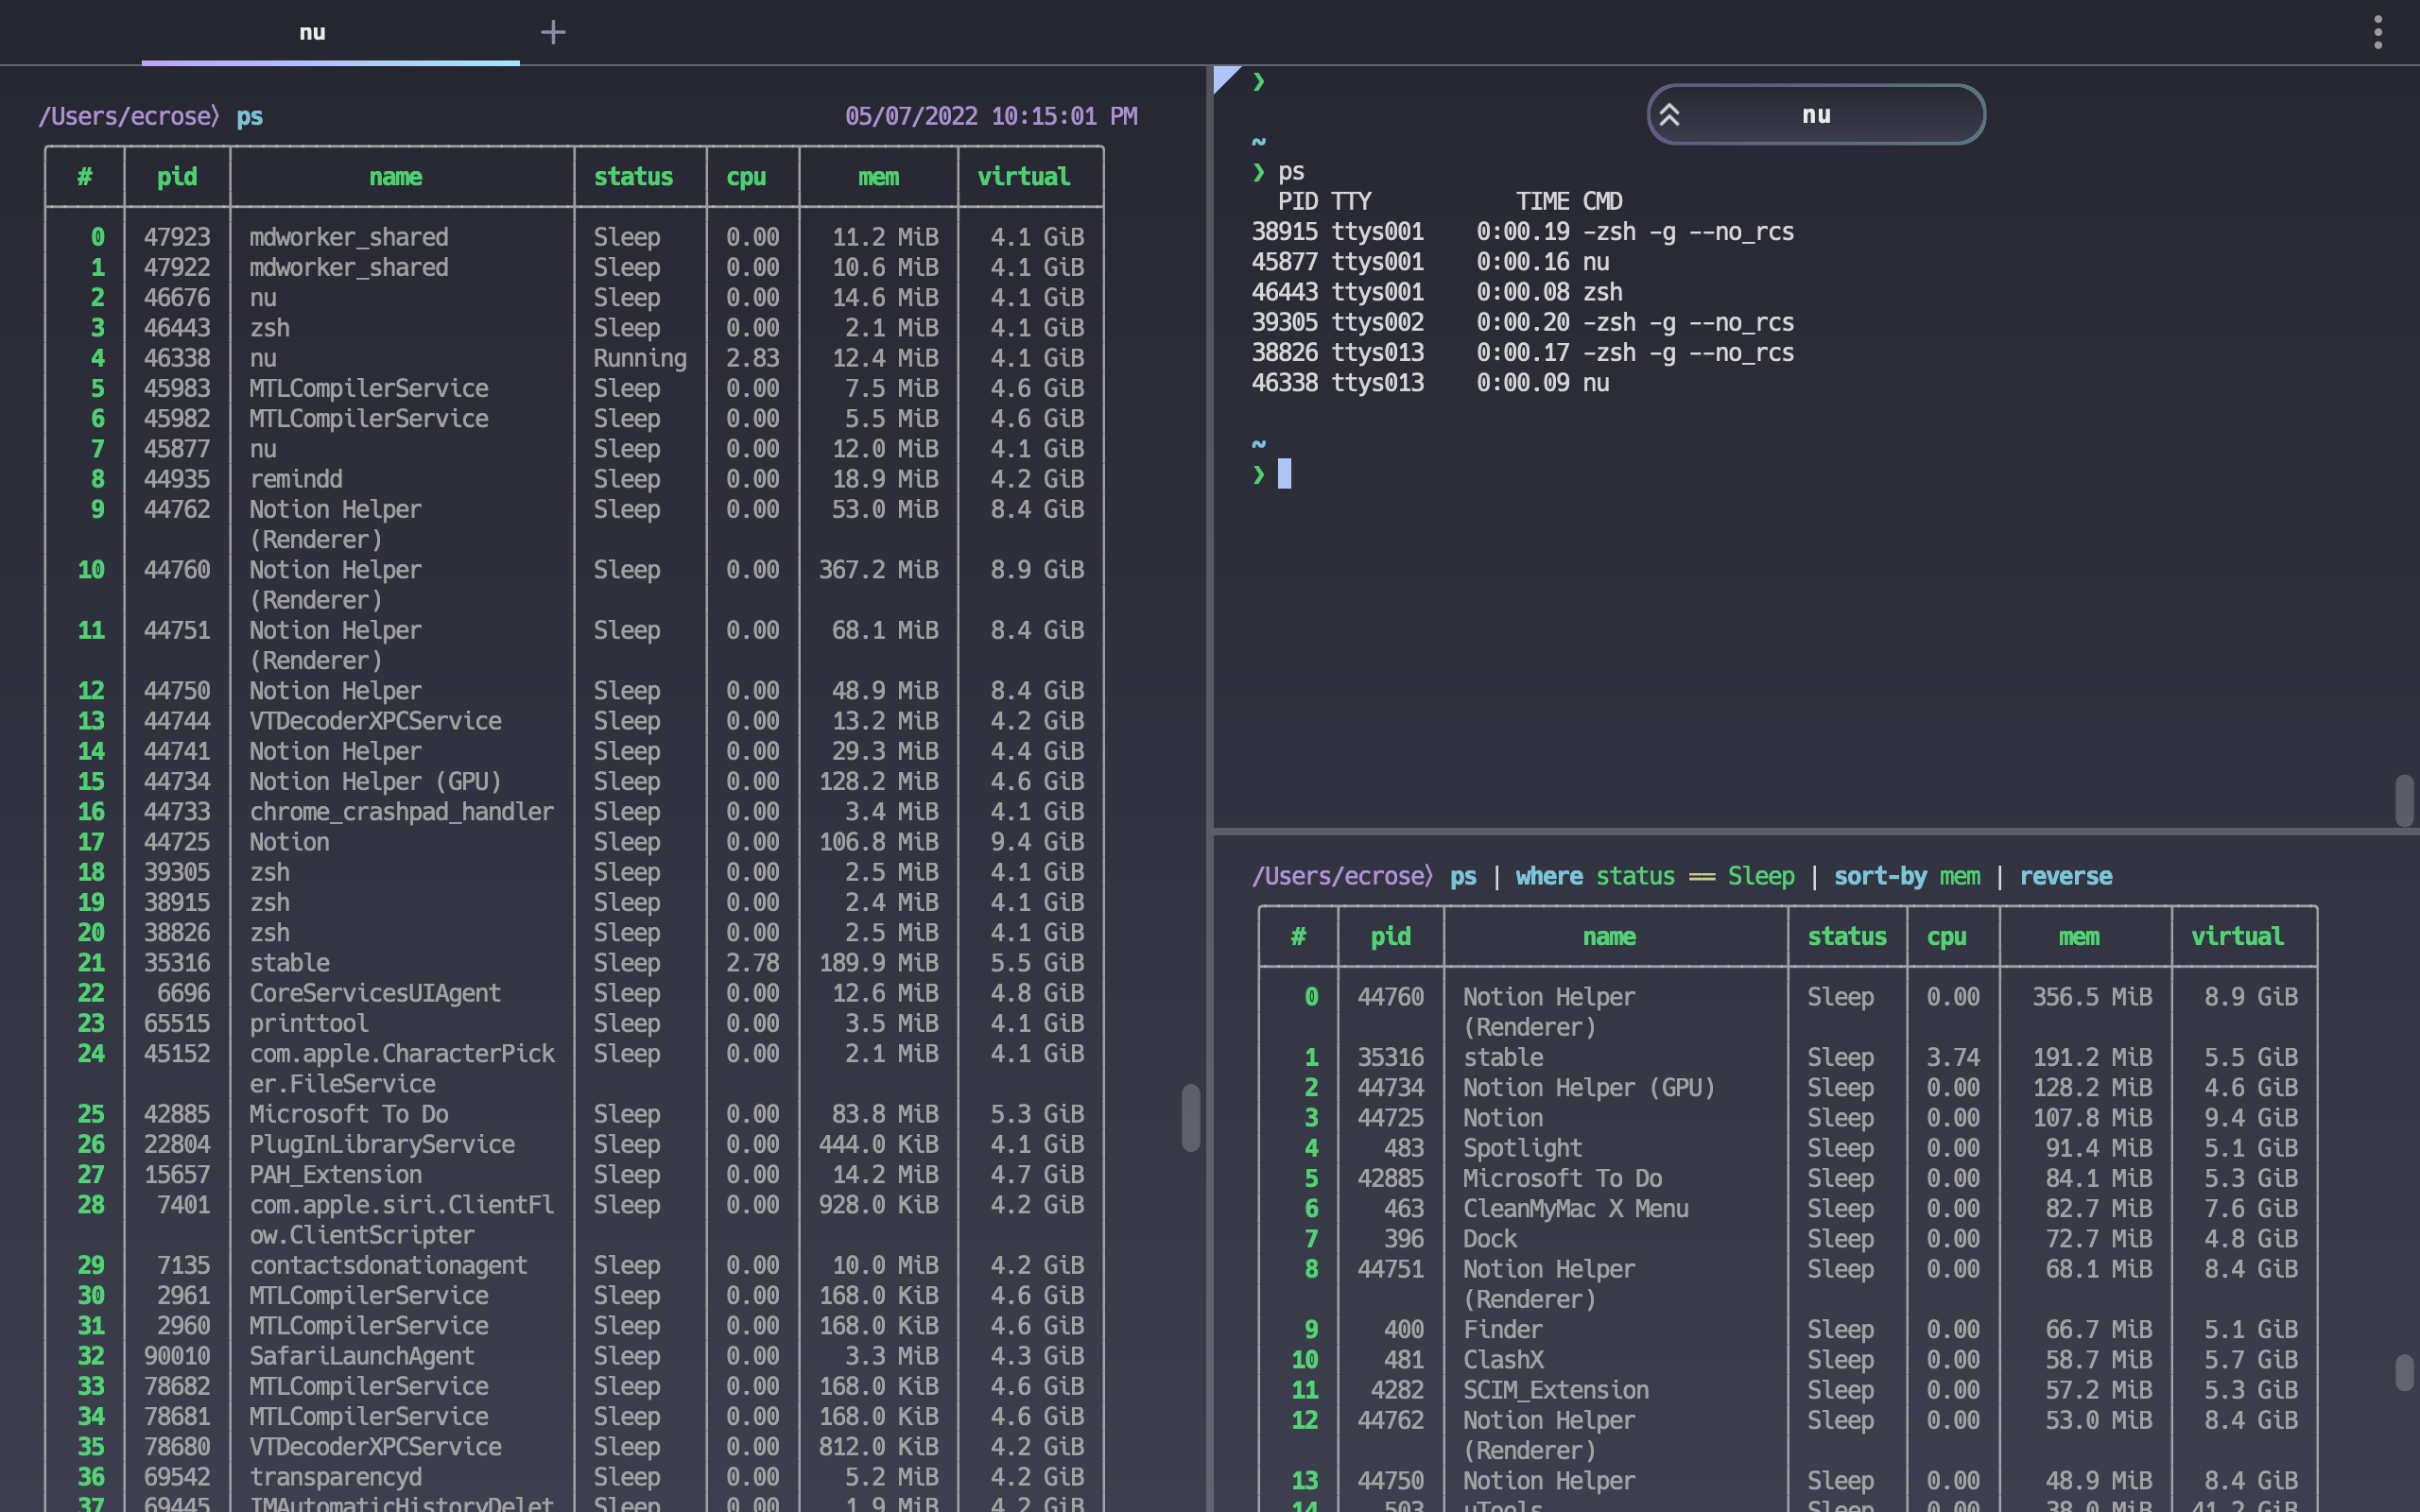Open the three-dot menu at top right
2420x1512 pixels.
pyautogui.click(x=2378, y=33)
